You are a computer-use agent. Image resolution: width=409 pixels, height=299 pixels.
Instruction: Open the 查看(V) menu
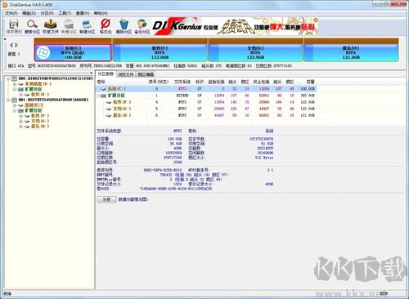point(83,13)
